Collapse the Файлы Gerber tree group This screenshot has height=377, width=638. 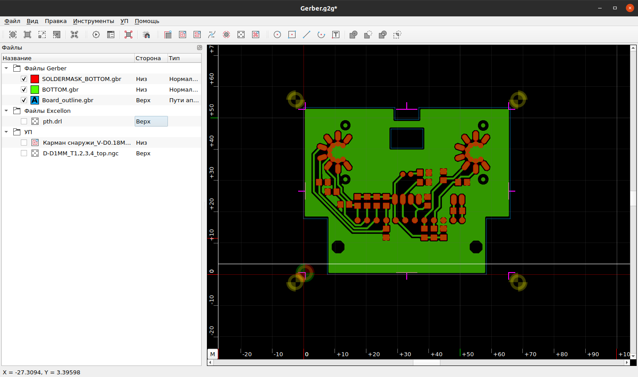pos(6,69)
